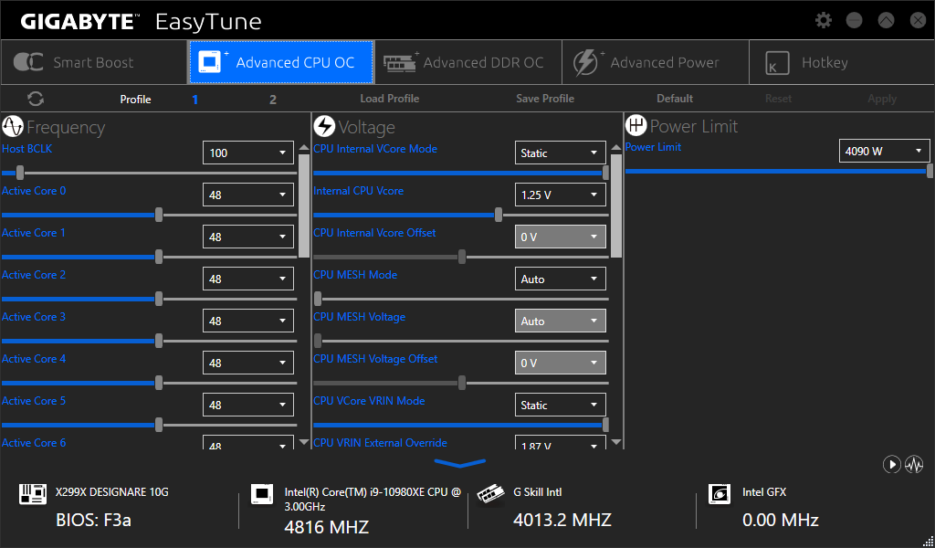Click the '0.00 MHz' graphics value
The width and height of the screenshot is (935, 548).
[x=781, y=520]
